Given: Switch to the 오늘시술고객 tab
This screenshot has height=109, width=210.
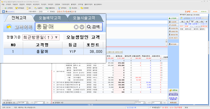Looking at the screenshot, I should click(x=84, y=18).
